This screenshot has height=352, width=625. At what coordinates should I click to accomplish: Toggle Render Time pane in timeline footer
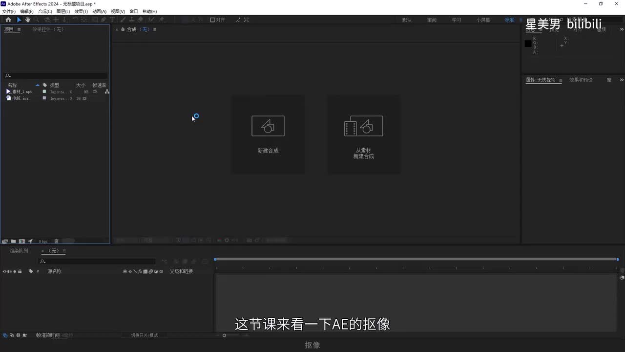(x=24, y=335)
